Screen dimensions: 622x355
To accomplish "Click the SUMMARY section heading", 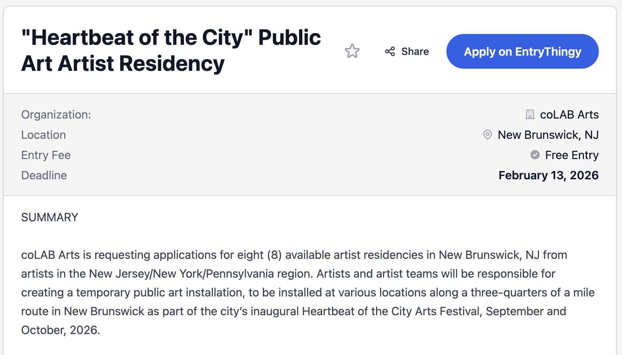I will (50, 217).
